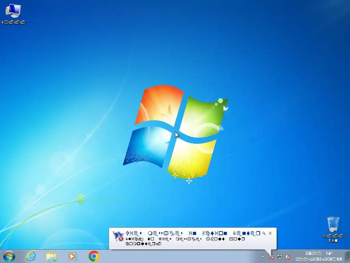Open the network tray icon
Screen dimensions: 350x263
tap(280, 257)
